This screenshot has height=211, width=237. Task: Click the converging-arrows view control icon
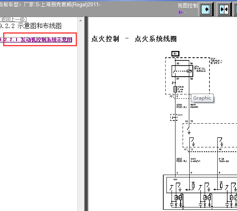point(224,9)
